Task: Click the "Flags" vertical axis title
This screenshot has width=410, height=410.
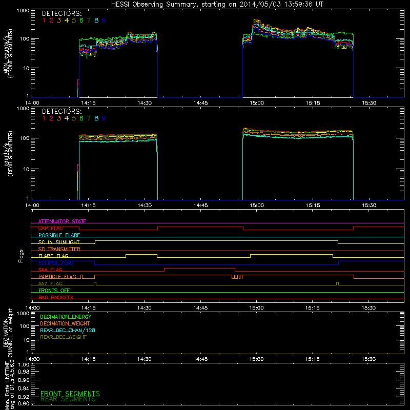Action: pyautogui.click(x=21, y=256)
